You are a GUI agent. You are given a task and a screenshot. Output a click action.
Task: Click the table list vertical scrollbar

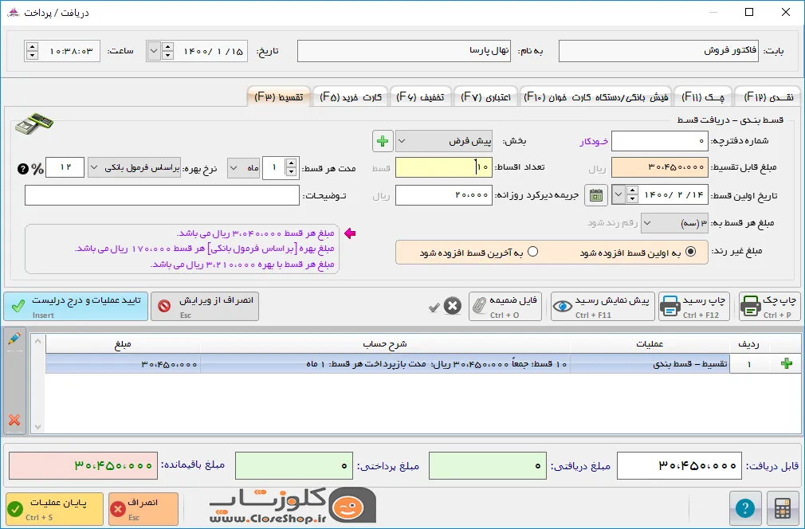click(37, 384)
